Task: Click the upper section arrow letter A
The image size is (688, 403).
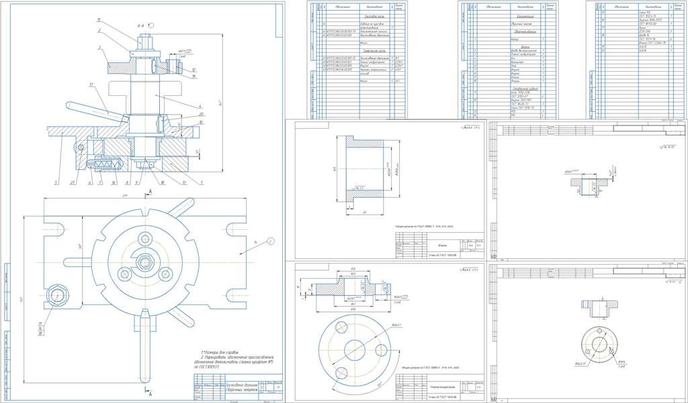Action: (x=150, y=191)
